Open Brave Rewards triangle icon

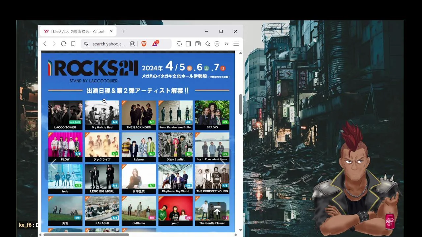(155, 44)
